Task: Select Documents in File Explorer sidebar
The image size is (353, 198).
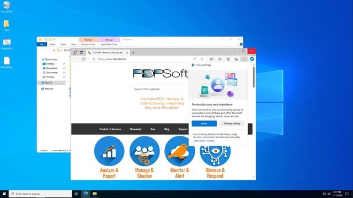Action: pyautogui.click(x=52, y=73)
